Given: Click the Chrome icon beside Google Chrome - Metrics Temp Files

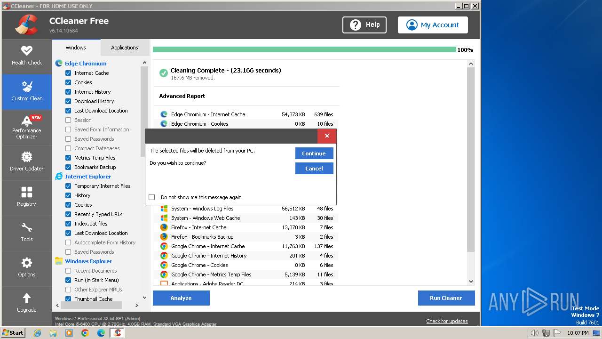Looking at the screenshot, I should (x=164, y=274).
